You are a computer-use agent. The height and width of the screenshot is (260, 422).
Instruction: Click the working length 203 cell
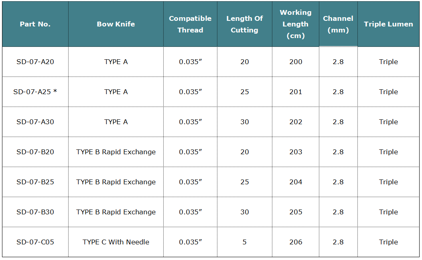pos(296,152)
